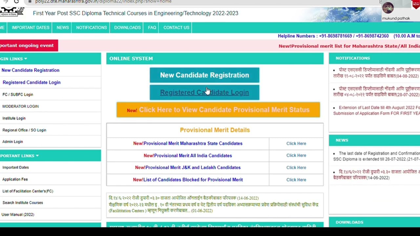
Task: Click the DTE logo in the header
Action: tap(12, 12)
